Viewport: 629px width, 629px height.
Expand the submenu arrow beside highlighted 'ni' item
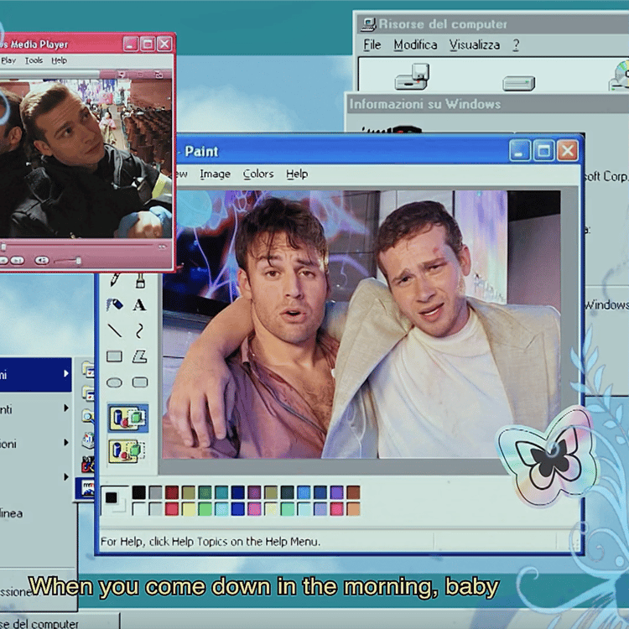65,373
